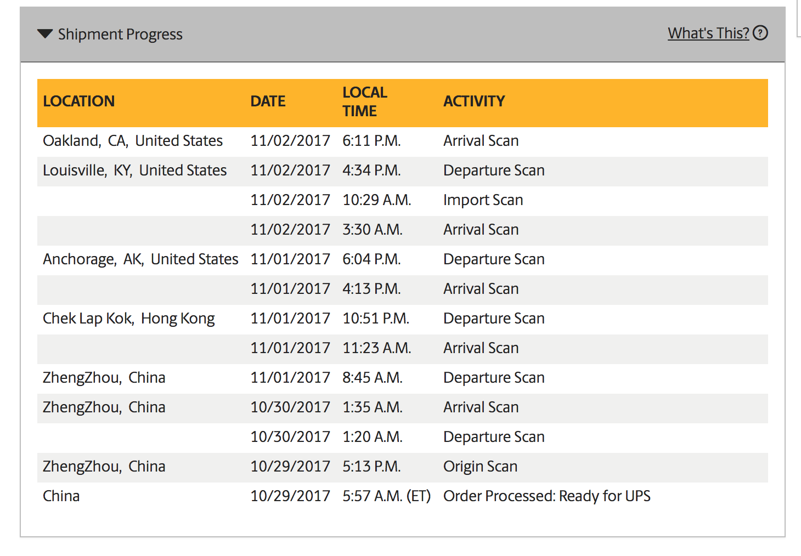This screenshot has height=556, width=801.
Task: Click the 10/30/2017 1:20 A.M. date cell
Action: (x=290, y=437)
